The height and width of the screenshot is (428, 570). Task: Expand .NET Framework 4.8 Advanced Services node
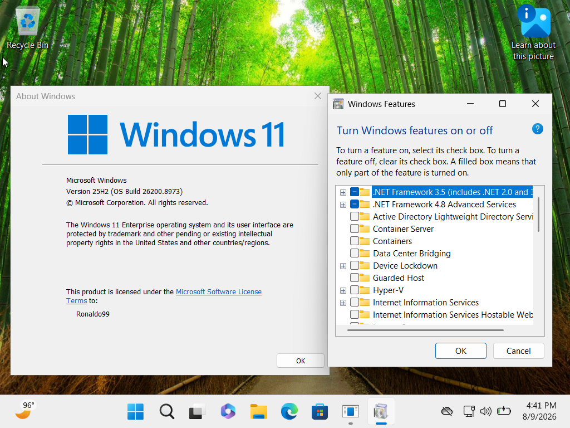(x=343, y=205)
